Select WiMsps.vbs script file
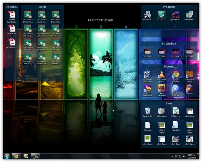The image size is (202, 162). (175, 112)
